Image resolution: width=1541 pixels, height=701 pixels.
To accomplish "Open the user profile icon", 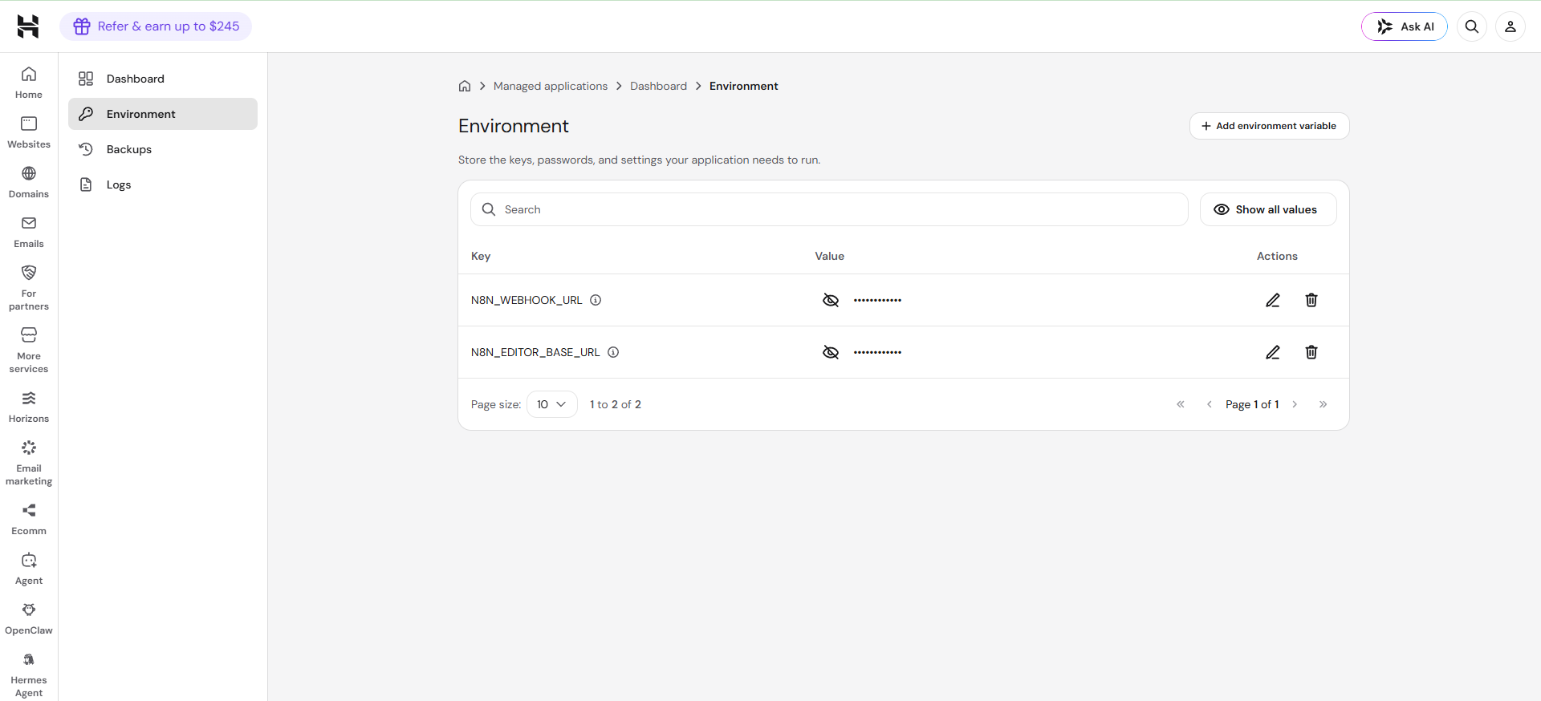I will tap(1511, 26).
